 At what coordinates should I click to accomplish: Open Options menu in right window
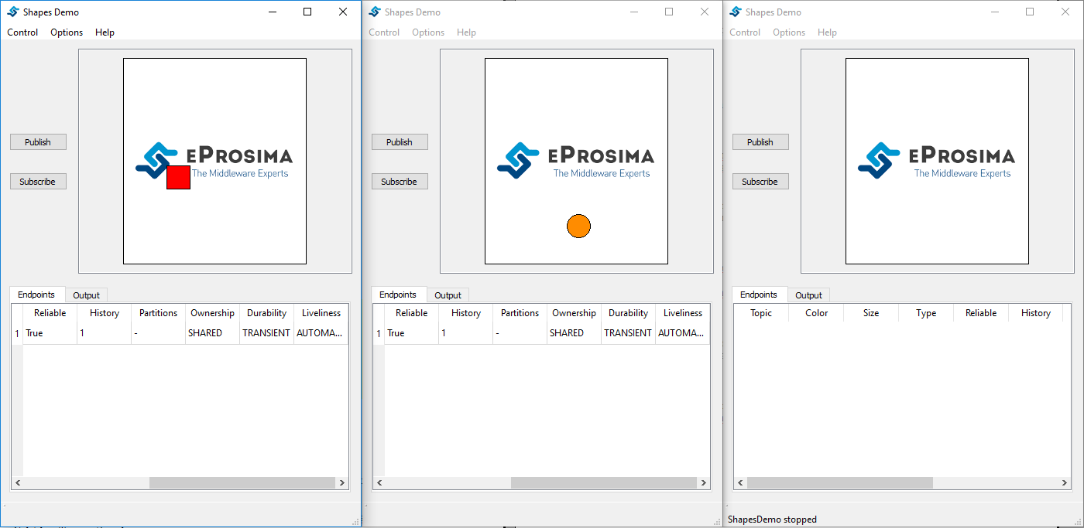click(x=789, y=32)
